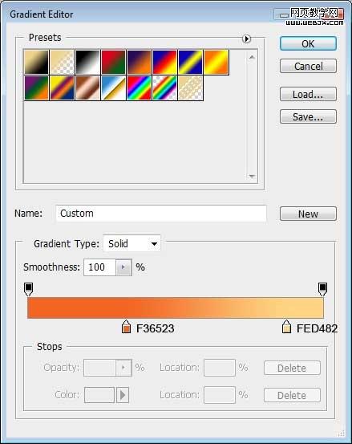This screenshot has height=444, width=352.
Task: Click the presets scrollbar down arrow
Action: [x=252, y=176]
